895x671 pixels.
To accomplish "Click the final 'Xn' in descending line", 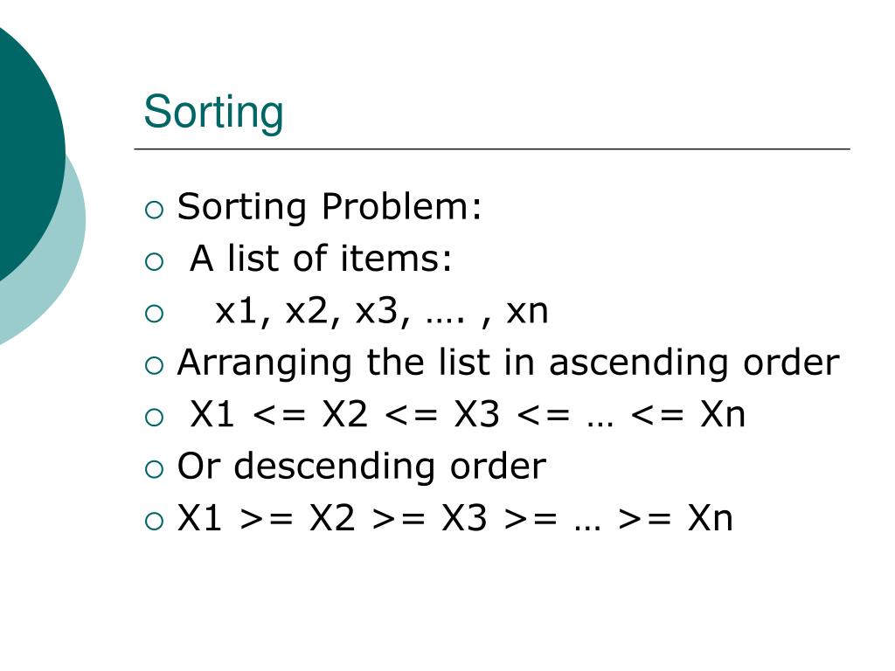I will click(710, 518).
